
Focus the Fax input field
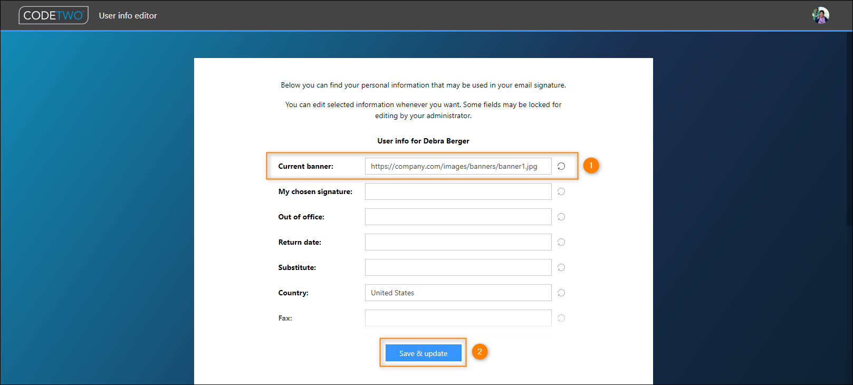tap(458, 318)
